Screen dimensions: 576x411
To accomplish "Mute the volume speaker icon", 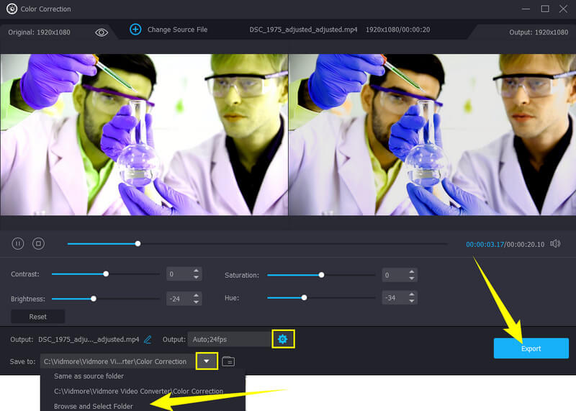I will 555,244.
